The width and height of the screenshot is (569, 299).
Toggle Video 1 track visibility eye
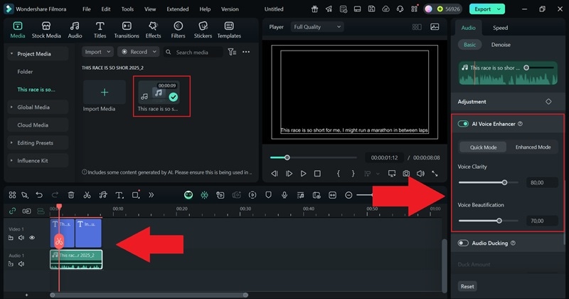coord(32,238)
